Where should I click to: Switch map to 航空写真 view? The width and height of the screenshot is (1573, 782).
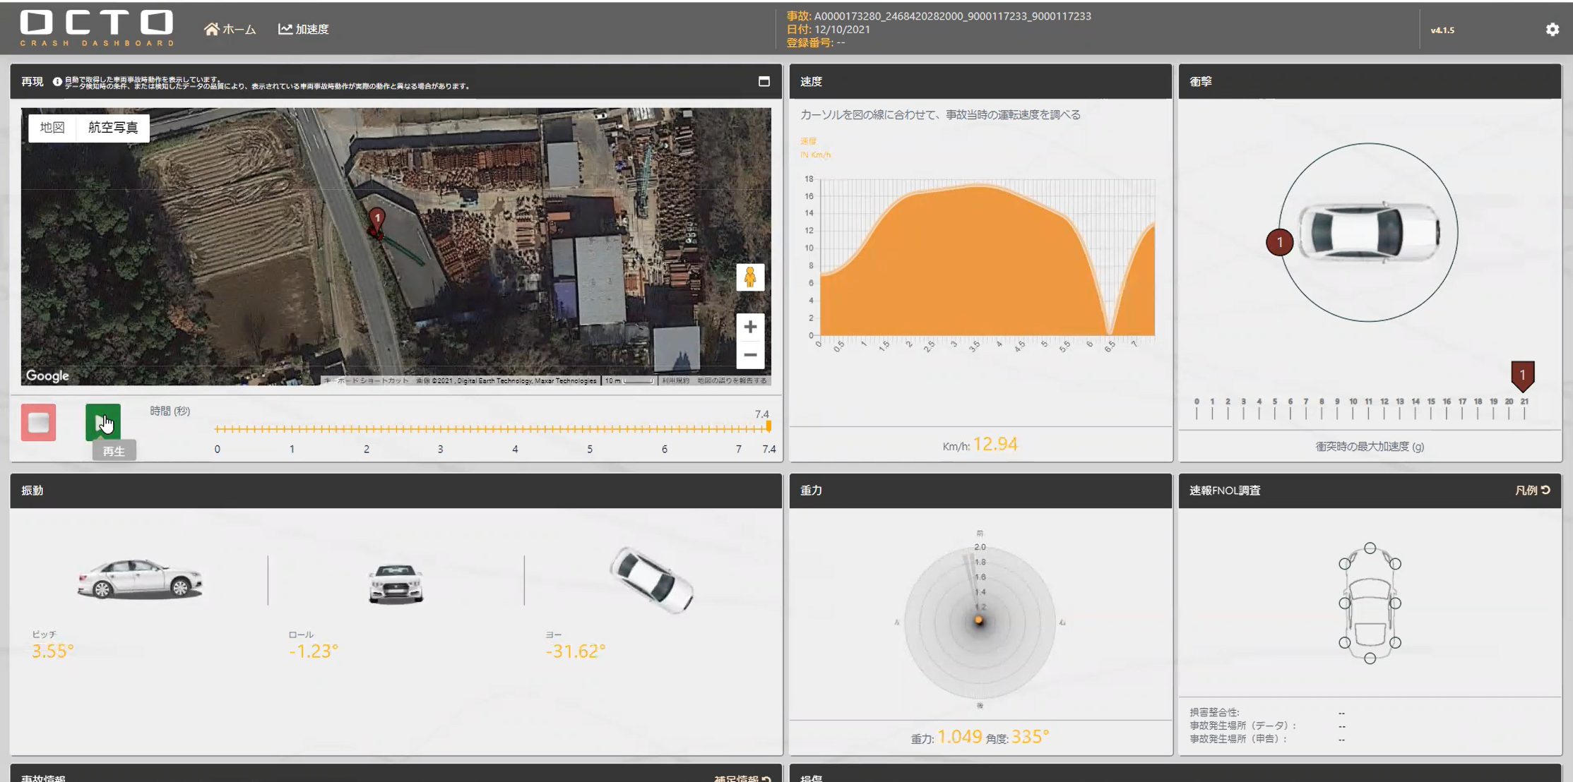(113, 128)
